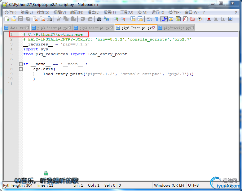Screen dimensions: 242x191
Task: Click the Close file toolbar icon
Action: tap(35, 19)
